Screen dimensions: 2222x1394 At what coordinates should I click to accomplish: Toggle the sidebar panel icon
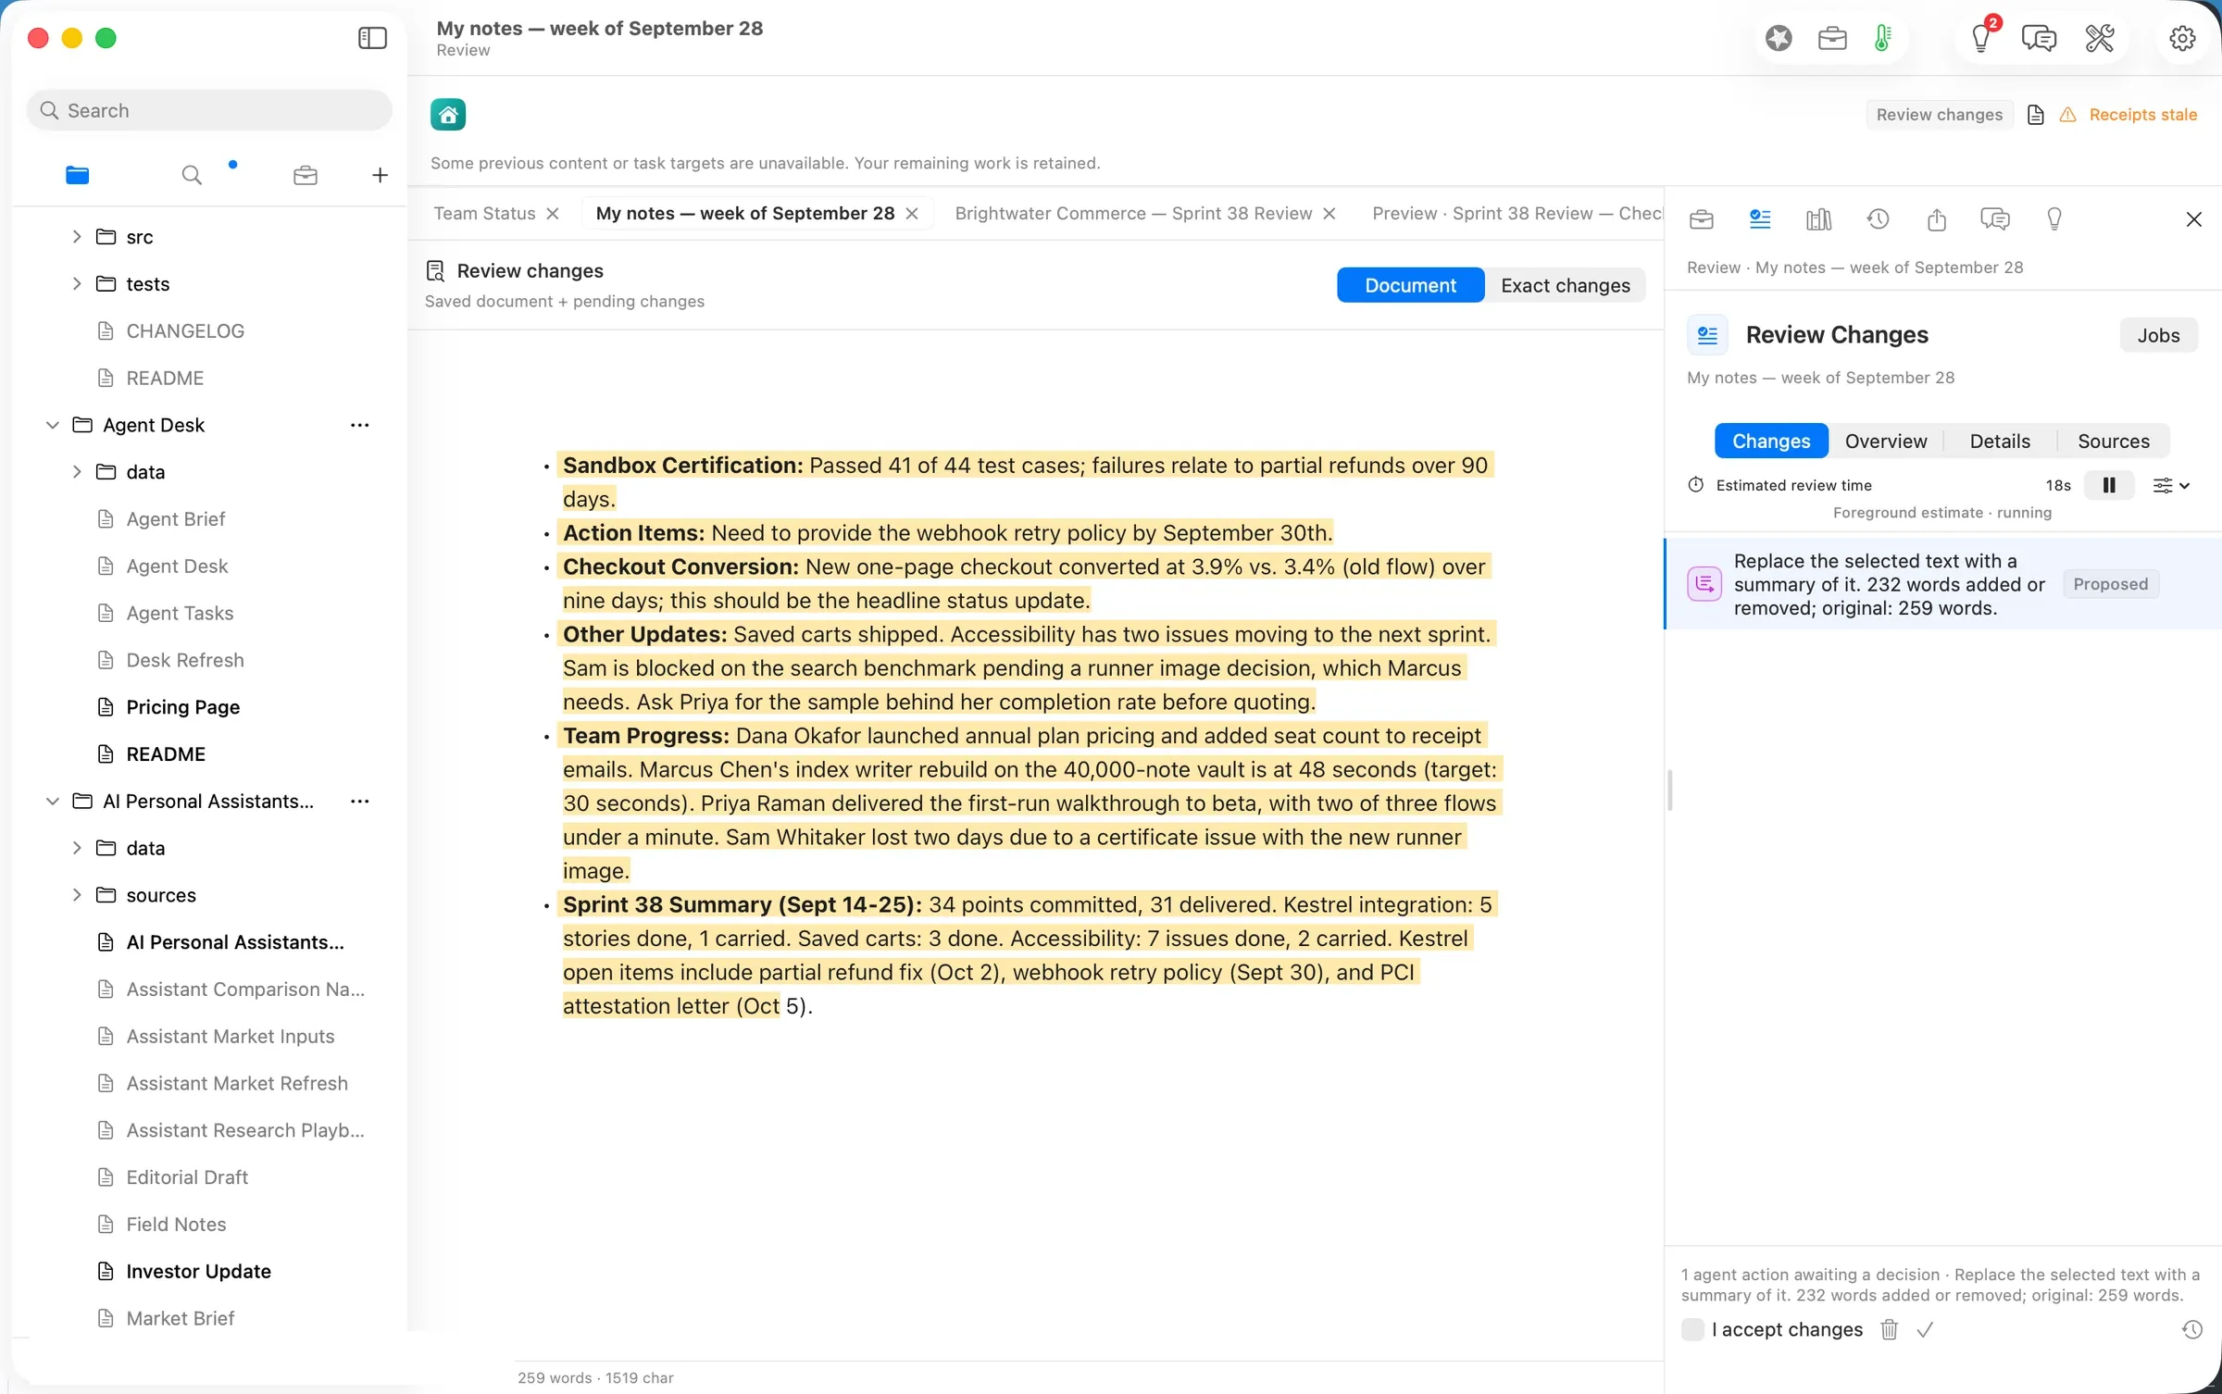pos(372,38)
